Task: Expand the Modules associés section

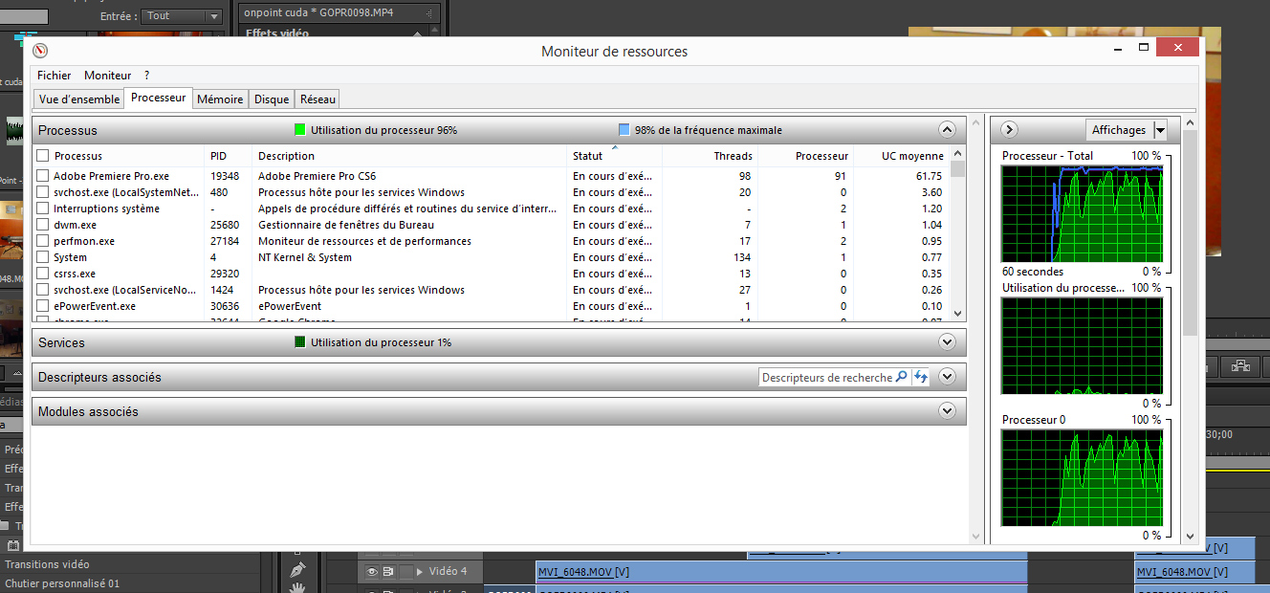Action: pyautogui.click(x=947, y=411)
